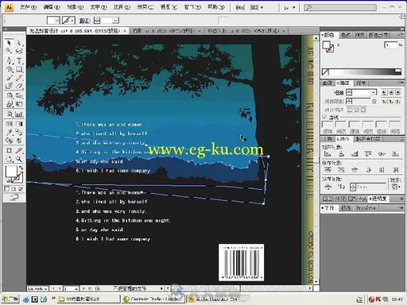407x305 pixels.
Task: Select the Selection (black arrow) tool
Action: coord(10,43)
